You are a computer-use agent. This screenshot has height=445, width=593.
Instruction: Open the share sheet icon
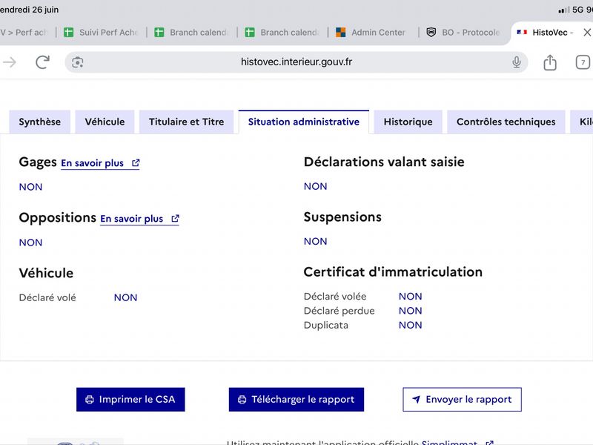click(x=550, y=62)
